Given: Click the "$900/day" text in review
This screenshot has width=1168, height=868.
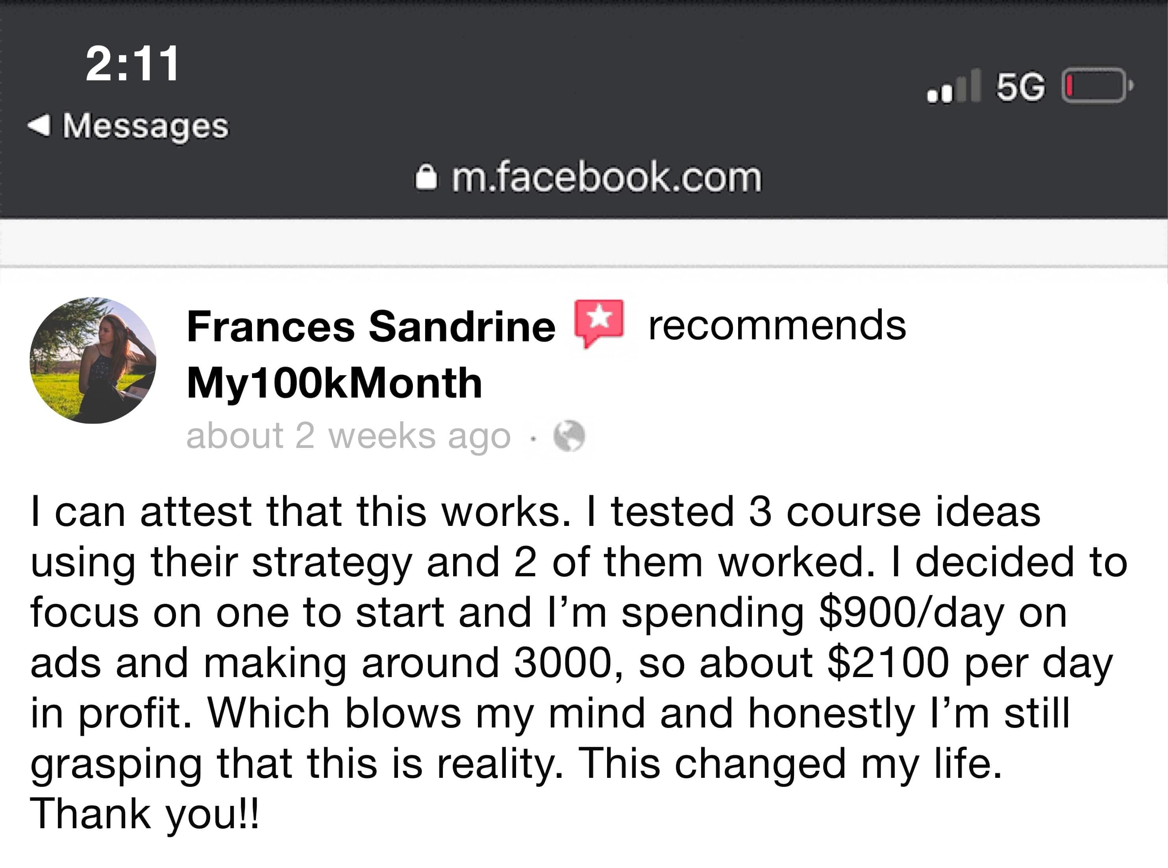Looking at the screenshot, I should point(912,613).
